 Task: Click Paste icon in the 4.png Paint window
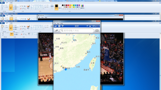click(2, 26)
